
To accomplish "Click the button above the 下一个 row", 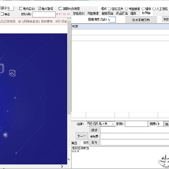I will [94, 130].
